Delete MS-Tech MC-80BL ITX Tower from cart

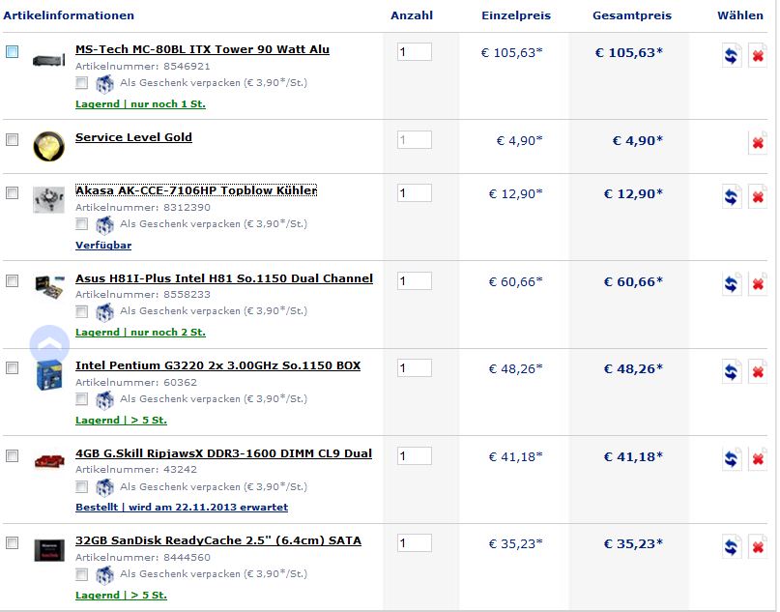coord(758,55)
